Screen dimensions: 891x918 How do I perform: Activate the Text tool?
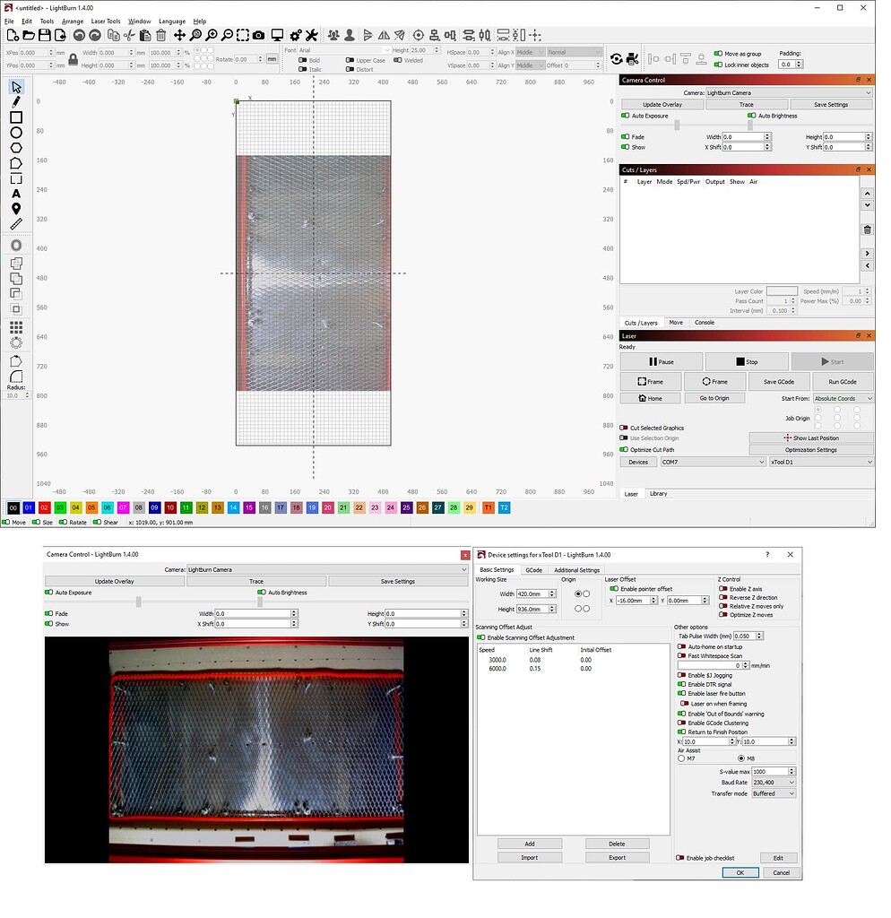click(14, 192)
